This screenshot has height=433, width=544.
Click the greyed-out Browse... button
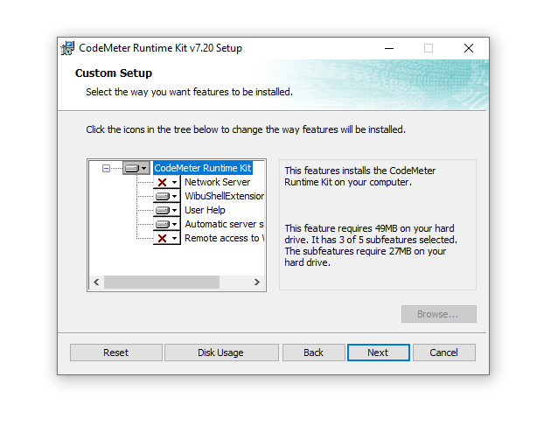pos(439,314)
